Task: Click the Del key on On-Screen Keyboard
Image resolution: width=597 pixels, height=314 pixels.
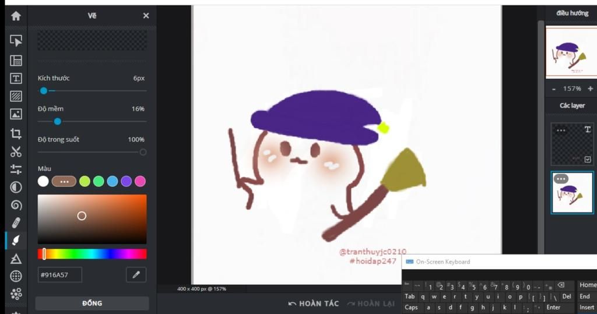Action: pyautogui.click(x=567, y=297)
